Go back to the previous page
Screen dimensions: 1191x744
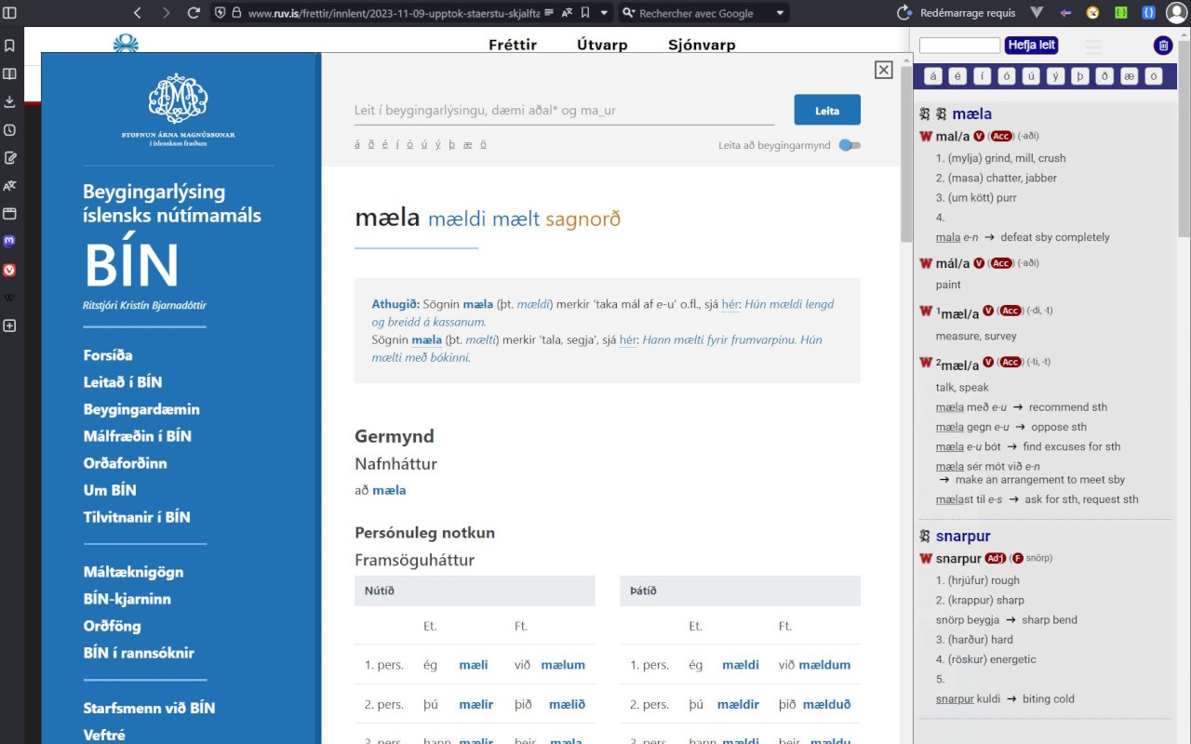tap(138, 13)
